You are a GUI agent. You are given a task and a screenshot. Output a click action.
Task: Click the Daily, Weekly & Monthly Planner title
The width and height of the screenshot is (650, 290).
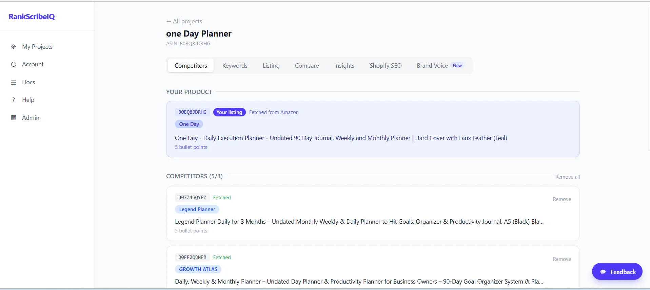[359, 282]
